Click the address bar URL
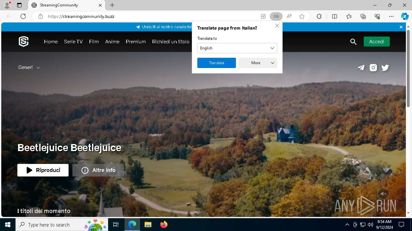The height and width of the screenshot is (231, 412). [81, 16]
